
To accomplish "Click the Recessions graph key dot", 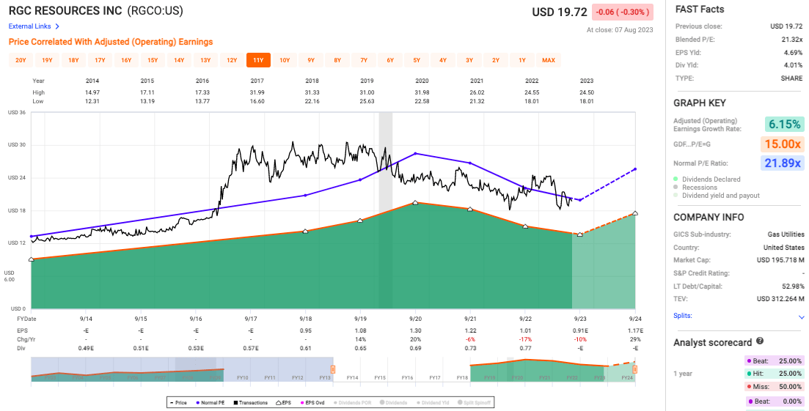I will tap(676, 188).
